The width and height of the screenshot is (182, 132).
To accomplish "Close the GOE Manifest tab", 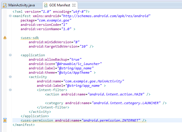I will click(x=74, y=5).
